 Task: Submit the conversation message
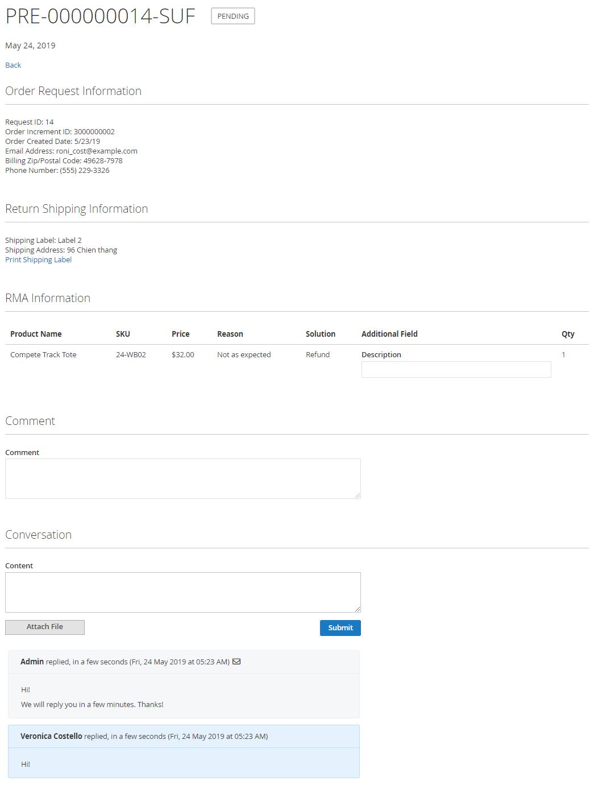(x=340, y=628)
